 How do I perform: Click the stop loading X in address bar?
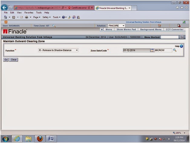pos(92,8)
